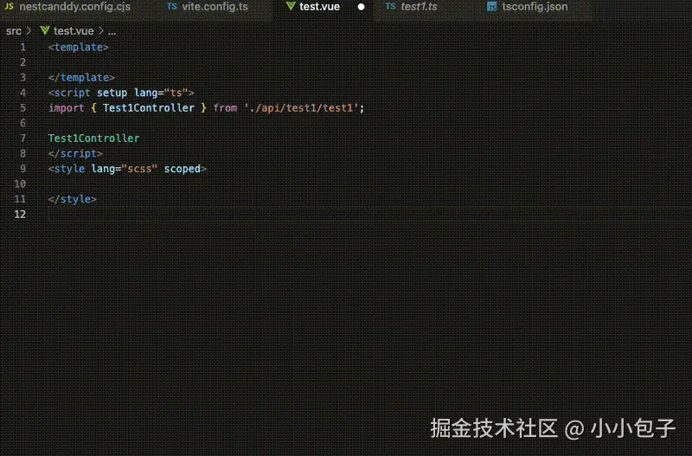Open the nestcanddy.config.cjs tab
692x456 pixels.
point(67,7)
